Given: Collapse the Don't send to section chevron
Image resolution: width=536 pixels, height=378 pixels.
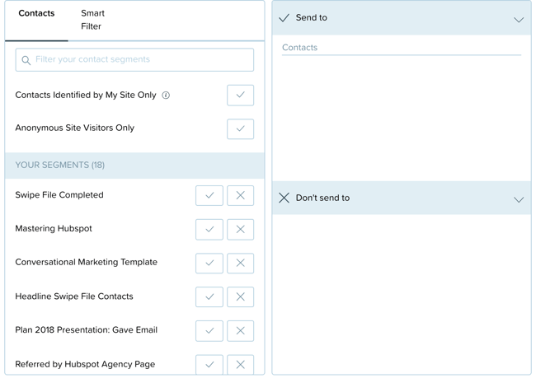Looking at the screenshot, I should pyautogui.click(x=518, y=199).
